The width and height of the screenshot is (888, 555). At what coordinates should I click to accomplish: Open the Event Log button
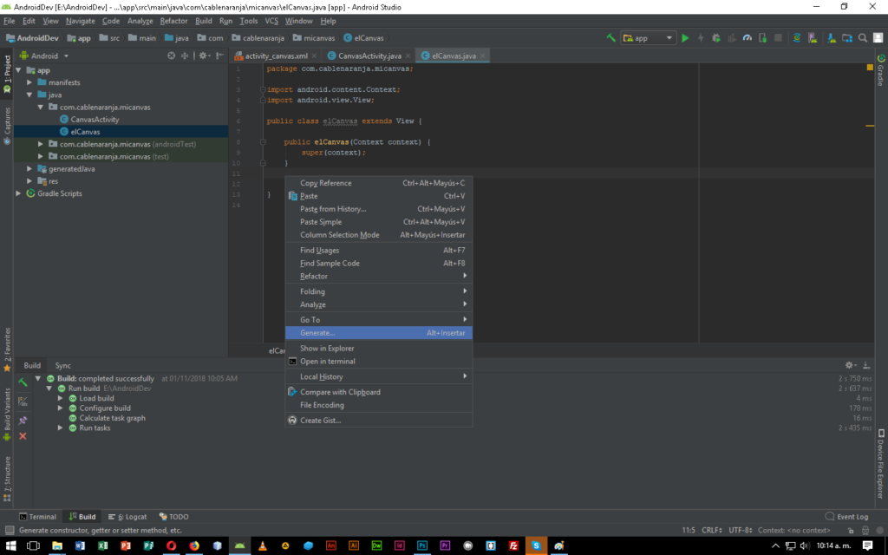[x=846, y=517]
